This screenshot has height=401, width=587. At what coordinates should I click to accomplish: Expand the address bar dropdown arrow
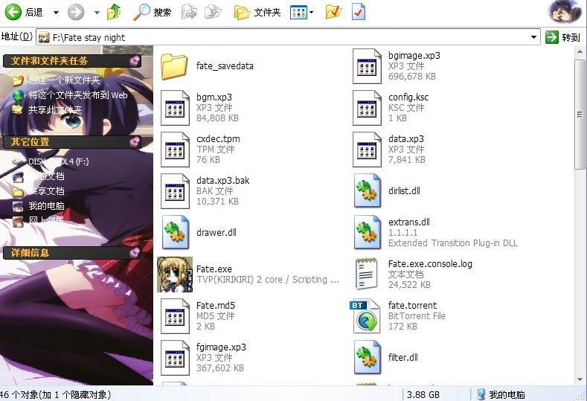click(534, 37)
